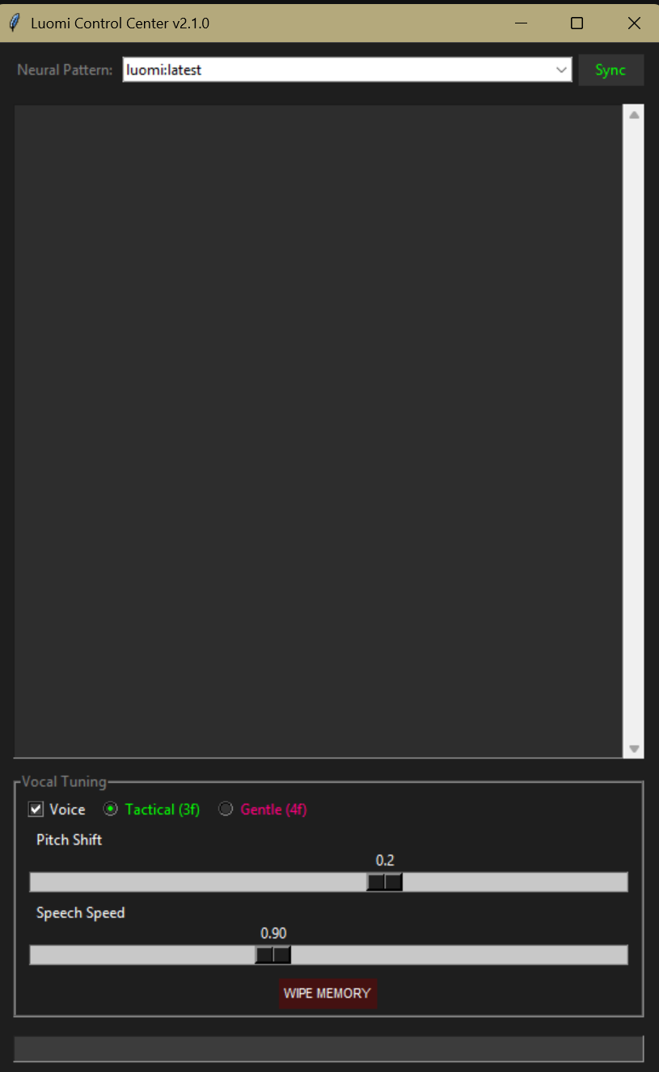The height and width of the screenshot is (1072, 659).
Task: Toggle the Voice checkbox off
Action: (36, 809)
